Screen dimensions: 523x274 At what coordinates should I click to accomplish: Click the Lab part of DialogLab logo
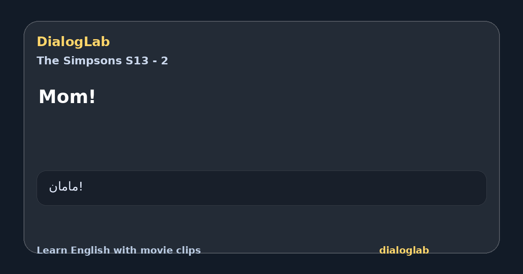(x=98, y=42)
